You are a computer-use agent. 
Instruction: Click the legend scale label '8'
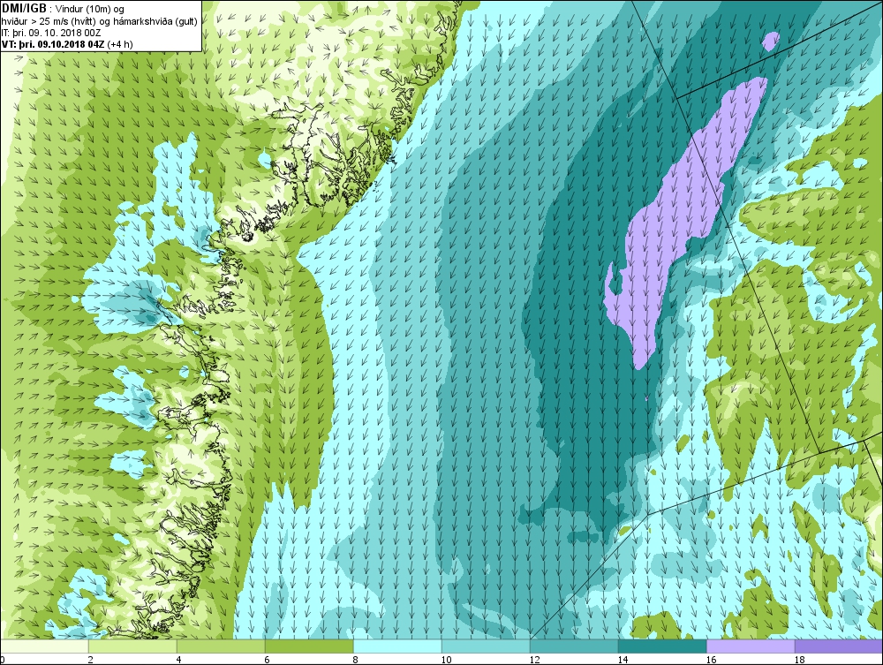pyautogui.click(x=355, y=660)
